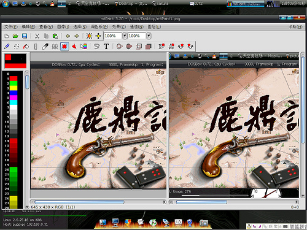
Task: Switch to sakura taskbar window
Action: pyautogui.click(x=160, y=4)
